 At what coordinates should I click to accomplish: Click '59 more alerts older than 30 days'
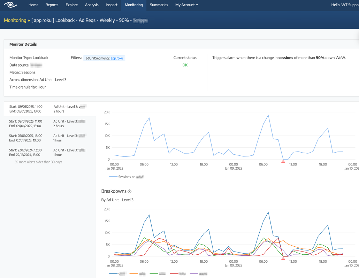click(x=38, y=162)
